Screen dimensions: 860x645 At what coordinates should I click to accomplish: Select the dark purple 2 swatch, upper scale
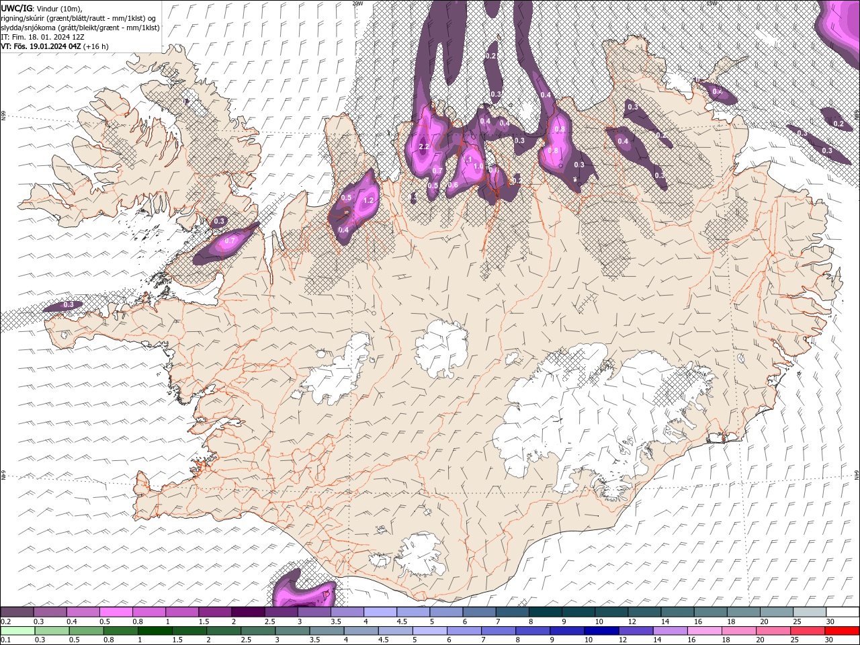coord(248,612)
